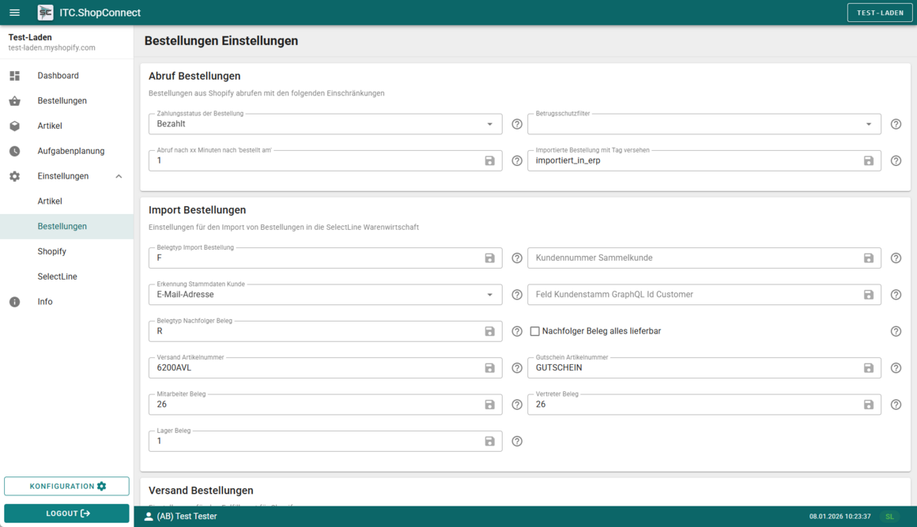
Task: Go to Dashboard in the sidebar
Action: (x=58, y=76)
